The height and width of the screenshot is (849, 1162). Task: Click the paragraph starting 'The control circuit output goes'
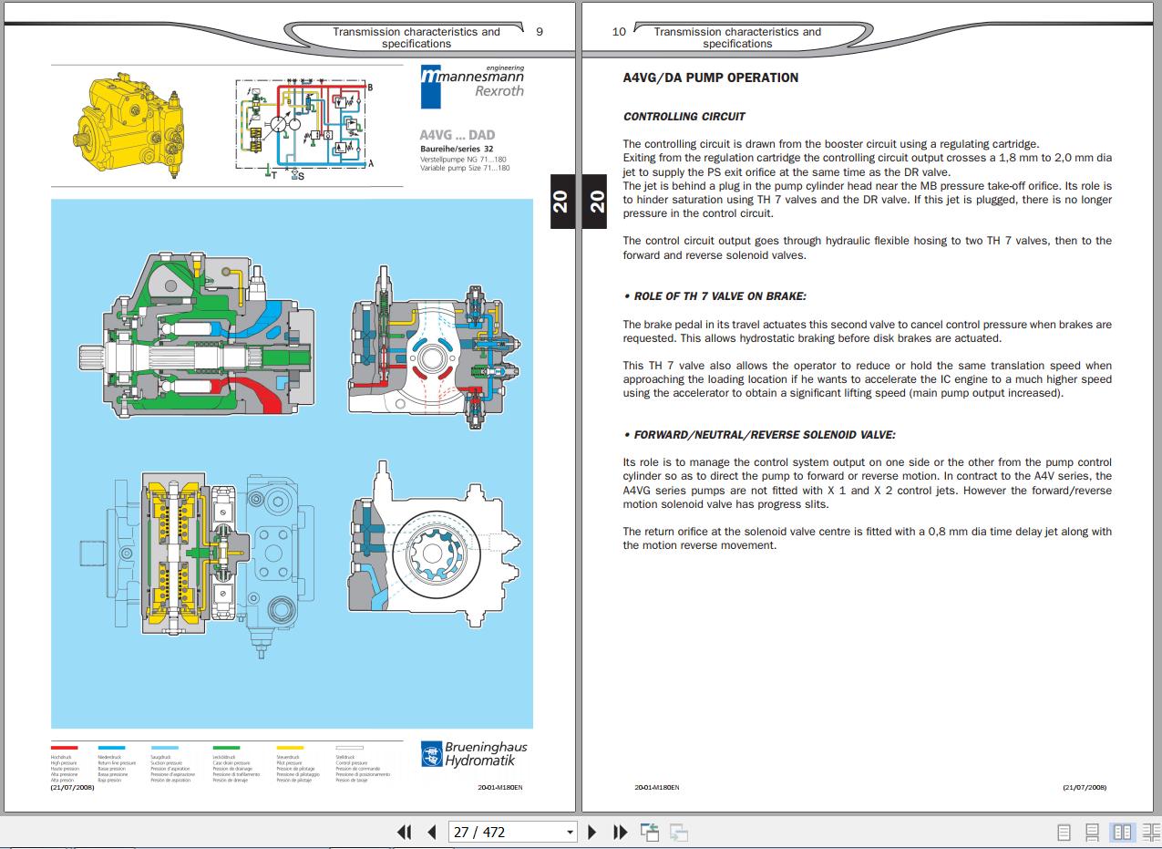867,248
